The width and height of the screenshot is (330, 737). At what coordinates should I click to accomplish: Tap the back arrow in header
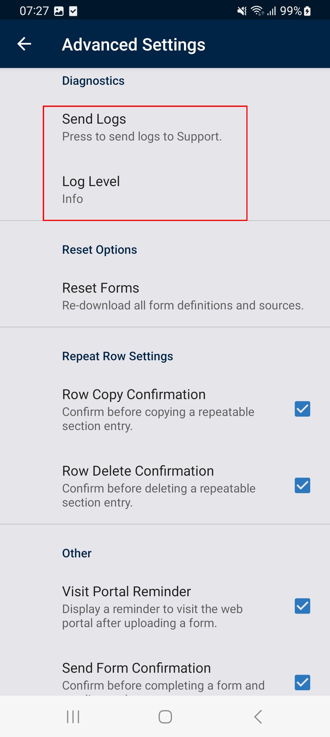point(24,44)
